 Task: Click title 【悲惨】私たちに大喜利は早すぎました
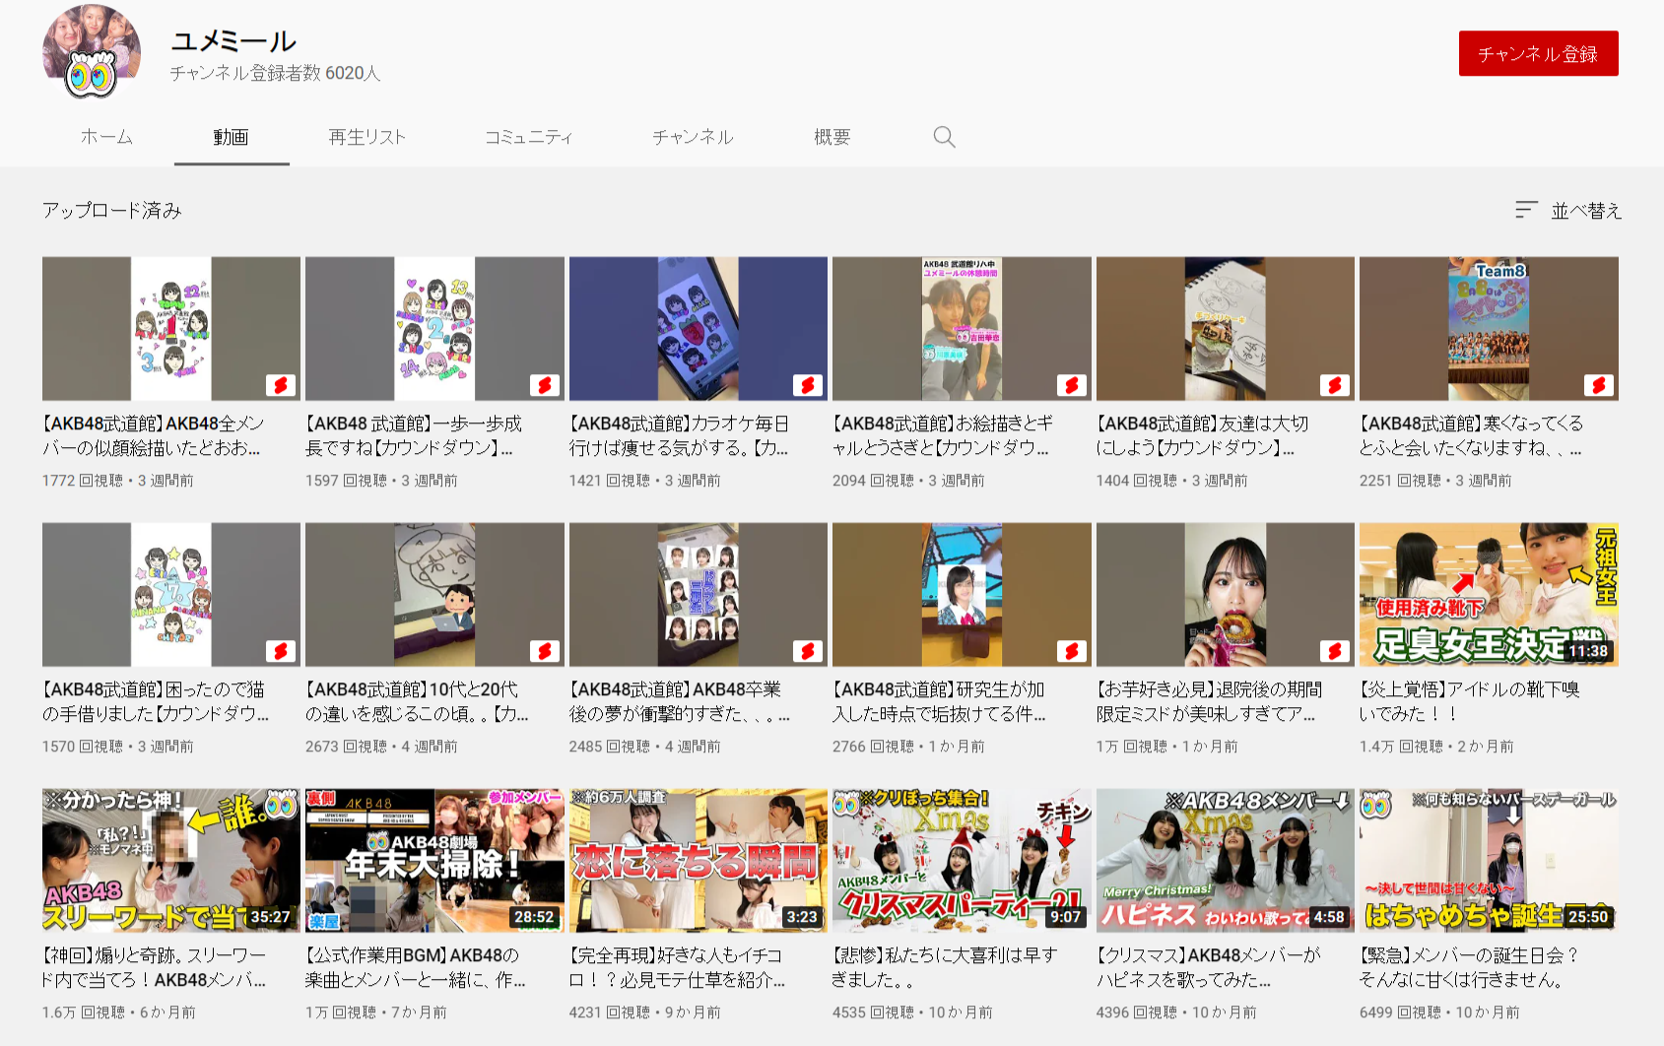pyautogui.click(x=945, y=967)
